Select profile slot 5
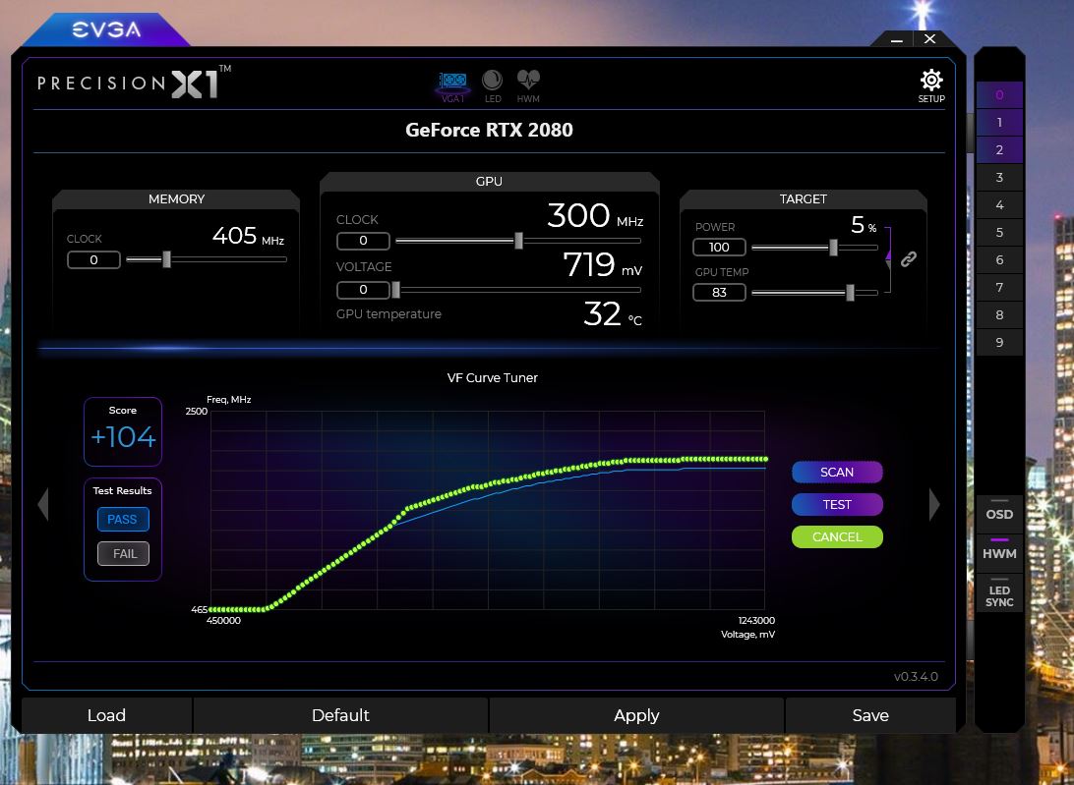The image size is (1074, 785). tap(999, 232)
